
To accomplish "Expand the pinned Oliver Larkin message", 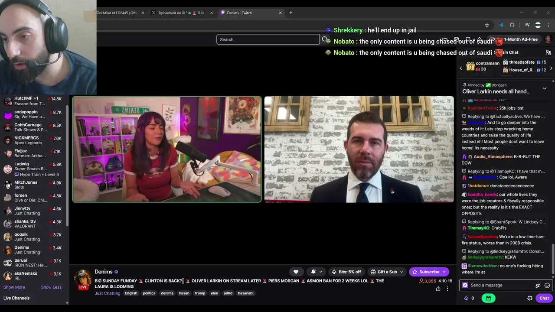I will click(x=545, y=88).
